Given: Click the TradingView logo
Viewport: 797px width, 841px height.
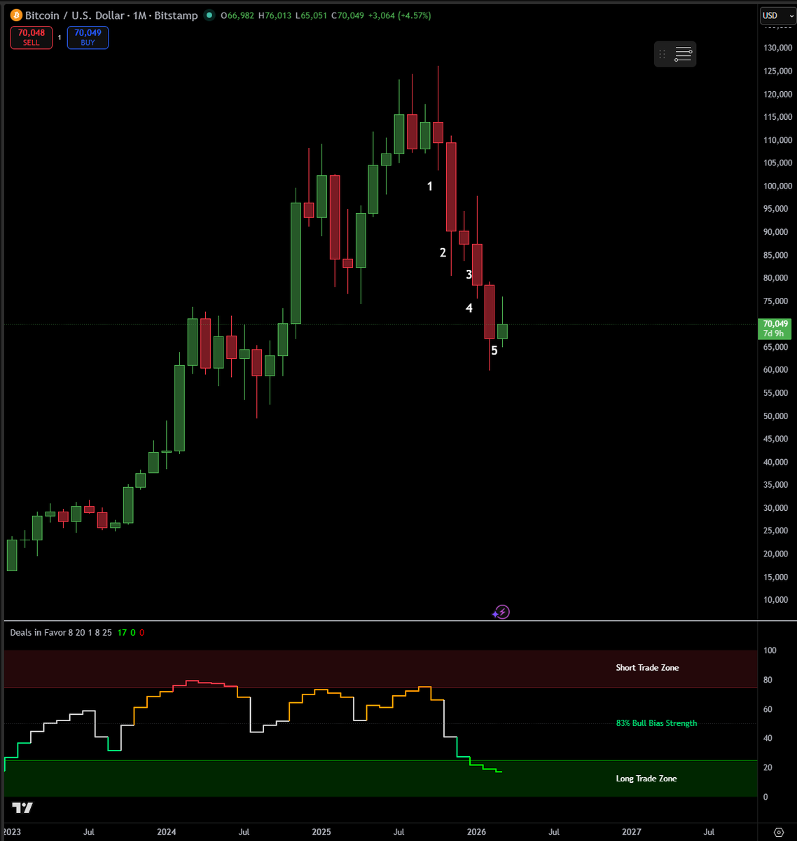Looking at the screenshot, I should [22, 808].
